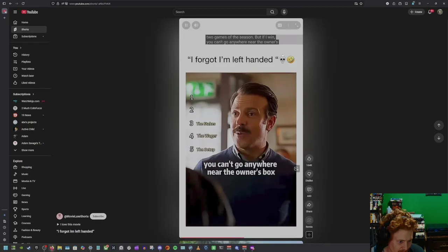Go to next Short with down arrow
Image resolution: width=448 pixels, height=252 pixels.
tap(439, 138)
